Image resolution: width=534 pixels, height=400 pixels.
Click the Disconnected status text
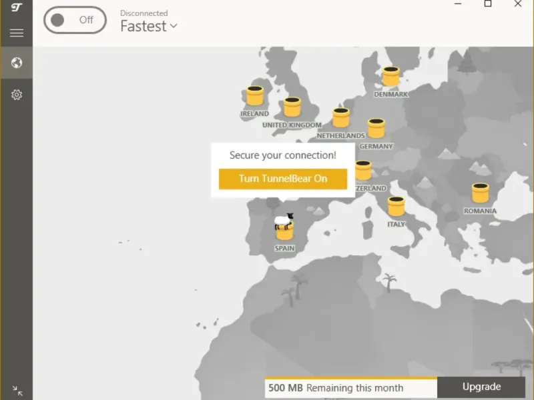tap(144, 13)
